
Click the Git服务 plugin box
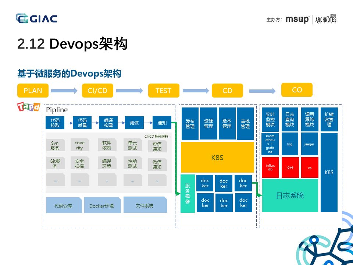pos(56,163)
